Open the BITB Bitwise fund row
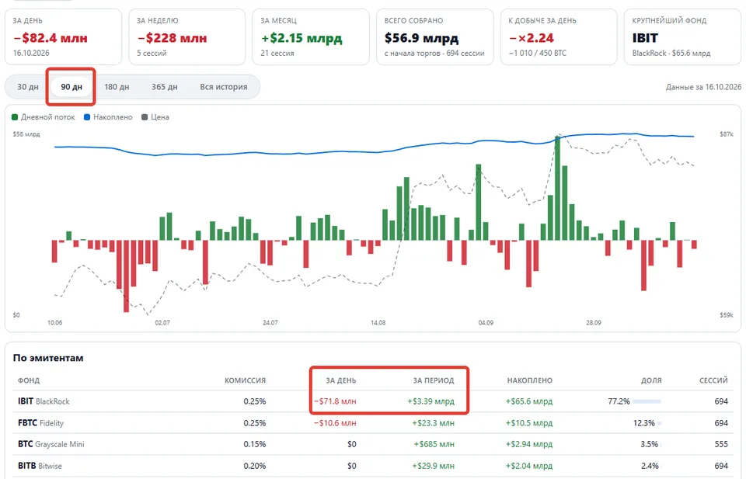Screen dimensions: 746x479 [373, 466]
